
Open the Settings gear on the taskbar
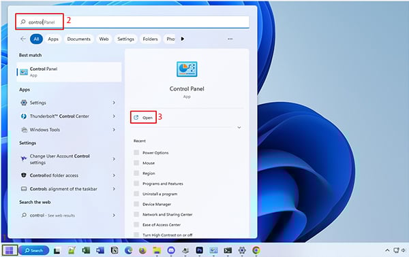pos(242,250)
